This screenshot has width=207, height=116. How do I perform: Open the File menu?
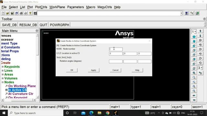coord(4,7)
